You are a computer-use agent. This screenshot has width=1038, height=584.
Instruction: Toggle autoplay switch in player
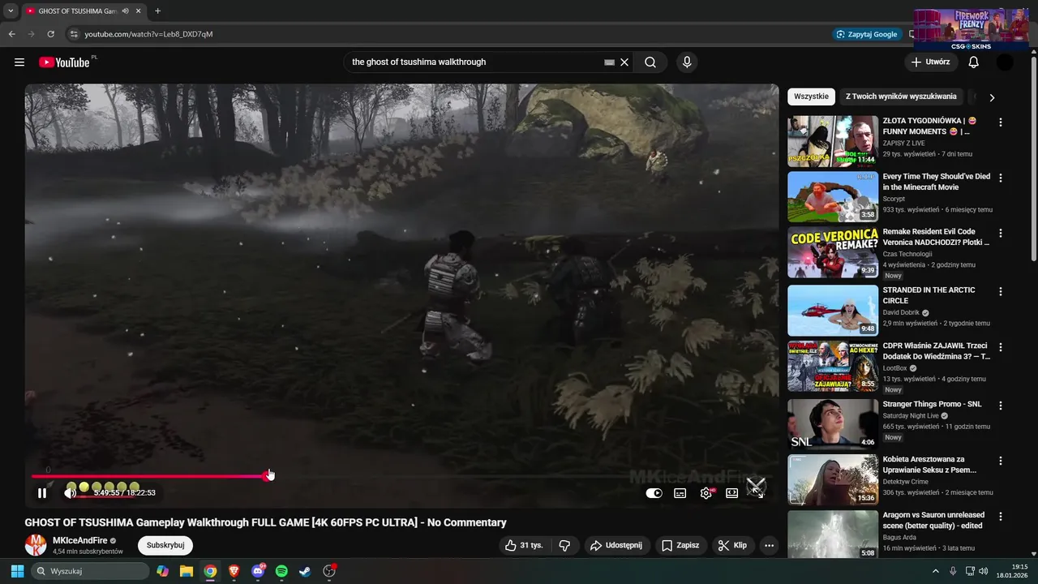tap(654, 493)
